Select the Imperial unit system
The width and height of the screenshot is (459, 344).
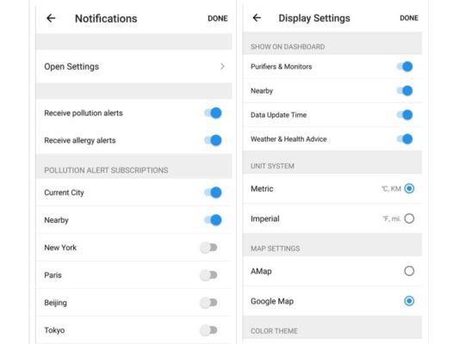click(x=409, y=218)
